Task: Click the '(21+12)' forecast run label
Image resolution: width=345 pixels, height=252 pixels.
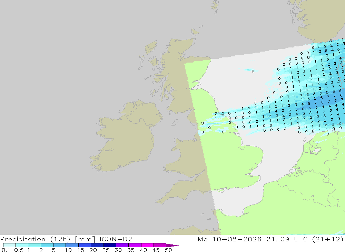Action: pos(328,239)
